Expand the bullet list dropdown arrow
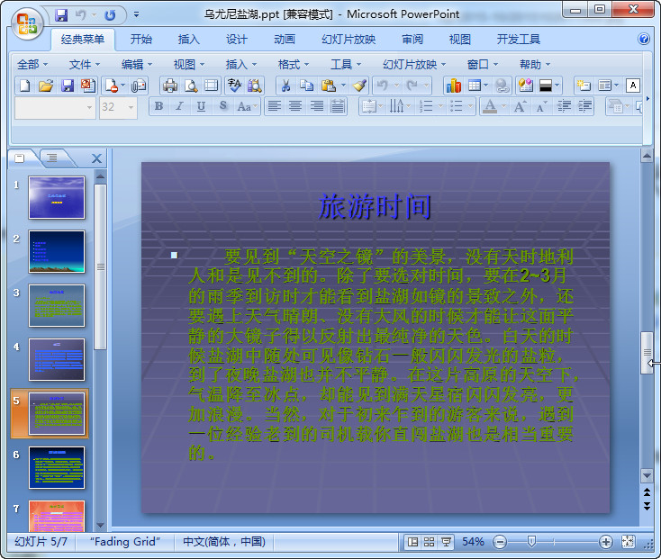This screenshot has height=559, width=661. 470,107
